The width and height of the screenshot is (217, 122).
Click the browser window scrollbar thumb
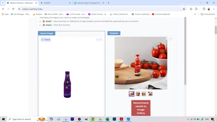click(216, 30)
